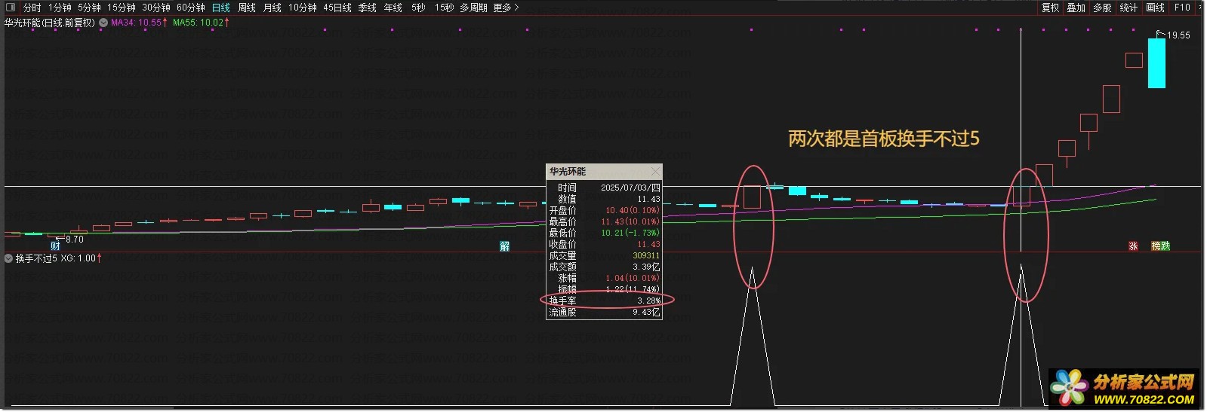
Task: Switch to 季线 quarterly chart
Action: tap(368, 8)
